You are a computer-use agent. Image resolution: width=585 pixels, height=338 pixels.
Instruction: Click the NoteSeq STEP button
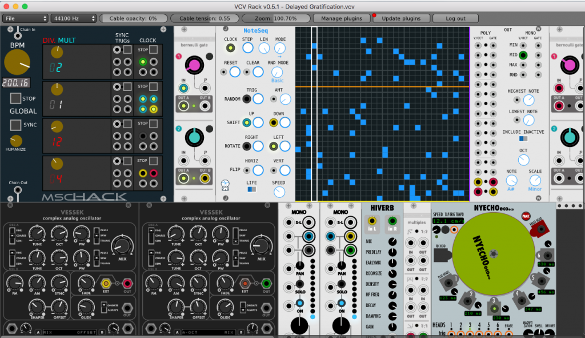[x=247, y=48]
